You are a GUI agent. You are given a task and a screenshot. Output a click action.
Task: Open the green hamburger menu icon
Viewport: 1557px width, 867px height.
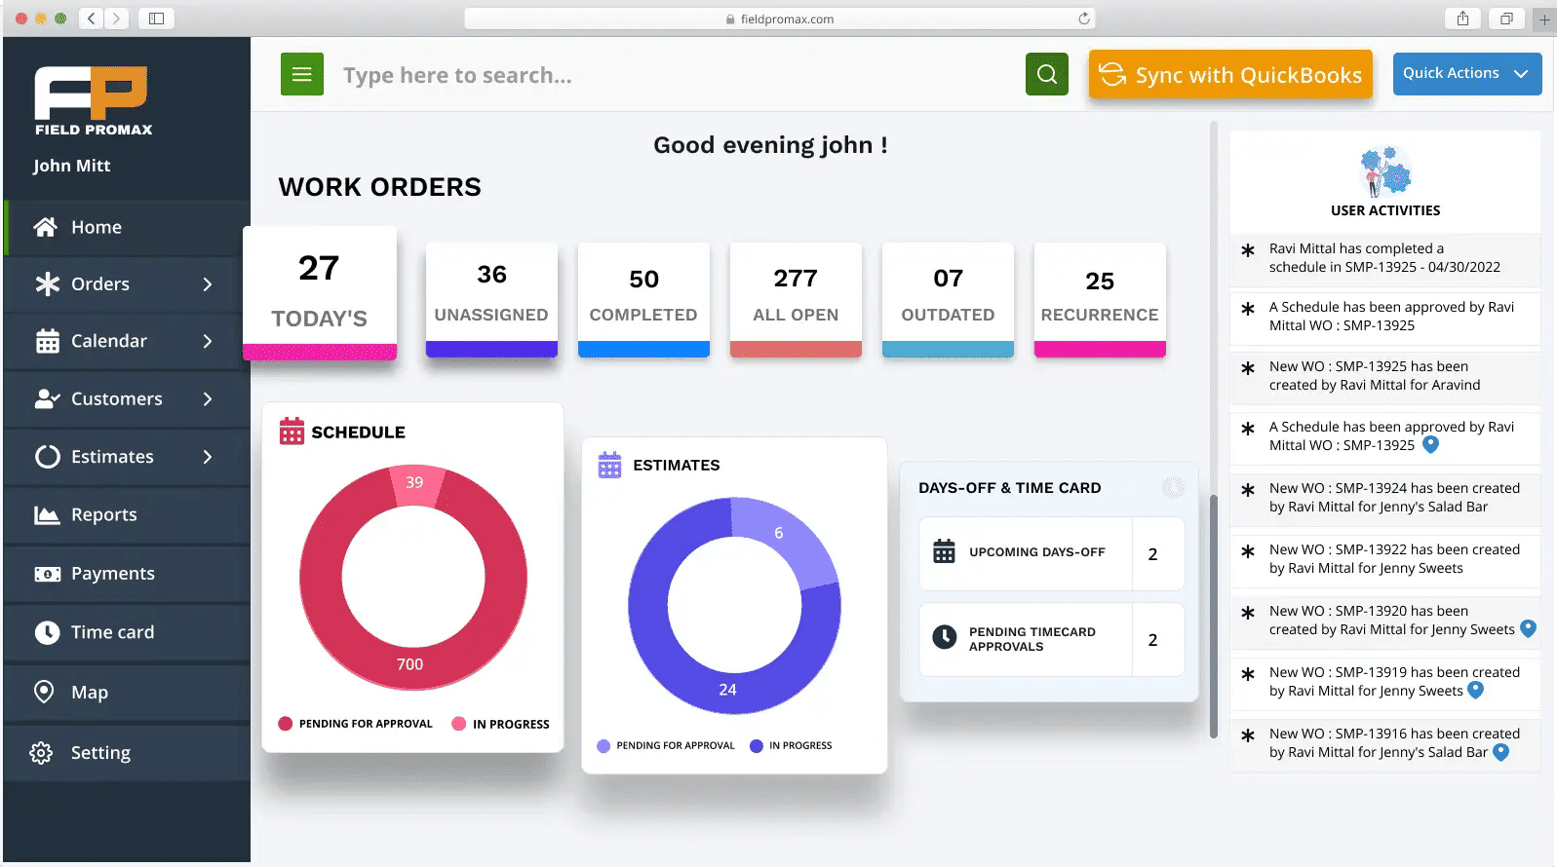coord(302,74)
